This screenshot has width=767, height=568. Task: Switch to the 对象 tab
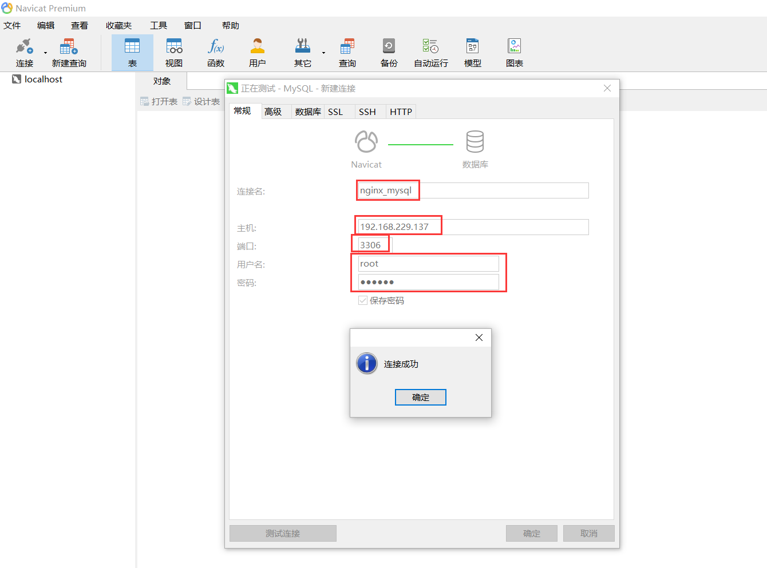(162, 81)
